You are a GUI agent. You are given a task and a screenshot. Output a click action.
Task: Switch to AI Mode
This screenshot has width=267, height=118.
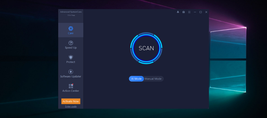click(x=136, y=79)
